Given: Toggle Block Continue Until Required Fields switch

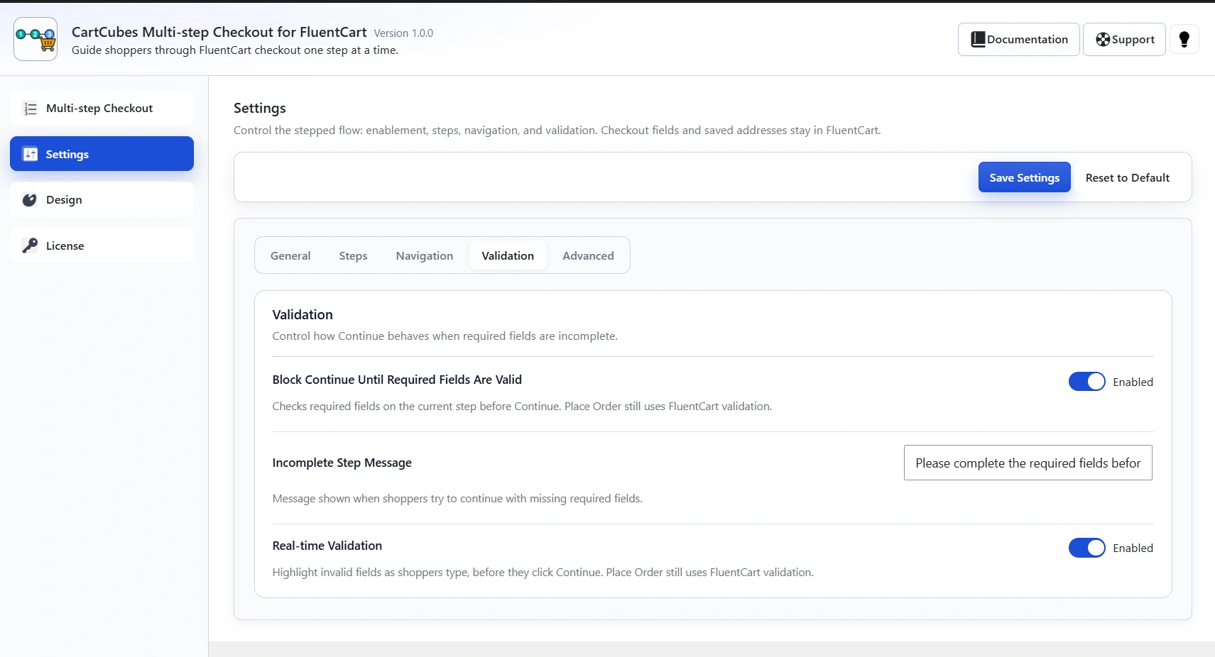Looking at the screenshot, I should [x=1086, y=382].
